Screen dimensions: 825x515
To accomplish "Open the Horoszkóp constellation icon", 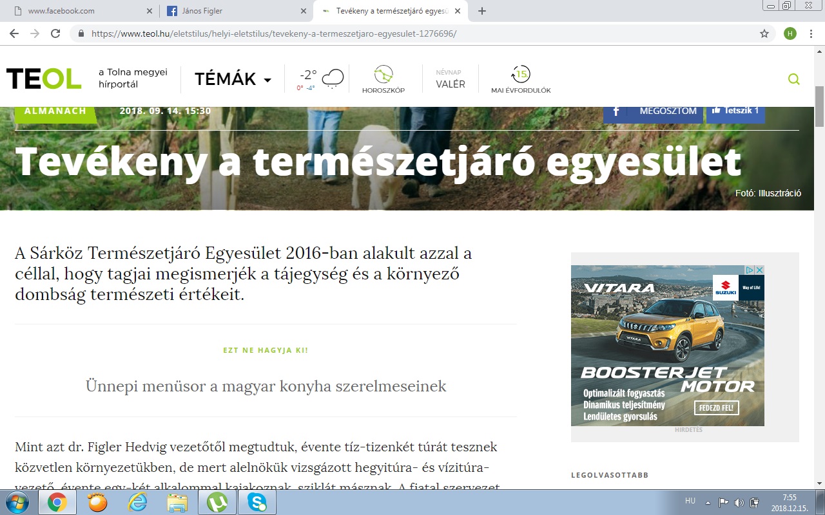I will click(383, 75).
